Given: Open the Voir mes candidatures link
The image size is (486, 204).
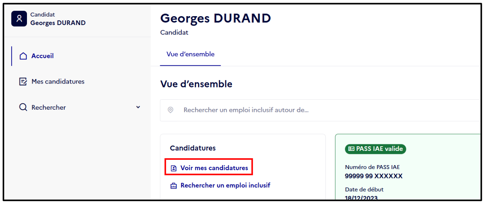Looking at the screenshot, I should tap(214, 168).
